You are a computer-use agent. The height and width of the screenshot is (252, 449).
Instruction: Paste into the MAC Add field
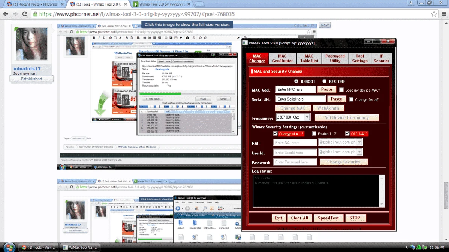326,89
